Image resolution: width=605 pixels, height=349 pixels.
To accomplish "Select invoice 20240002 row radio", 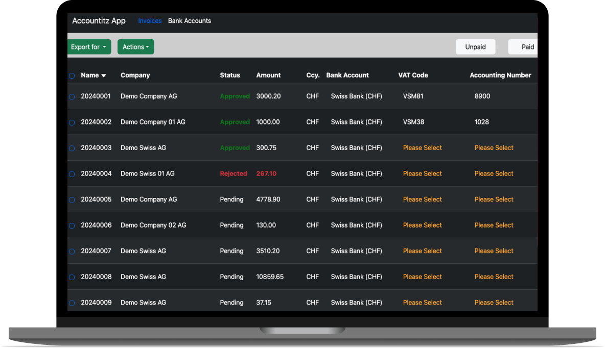I will pos(72,122).
